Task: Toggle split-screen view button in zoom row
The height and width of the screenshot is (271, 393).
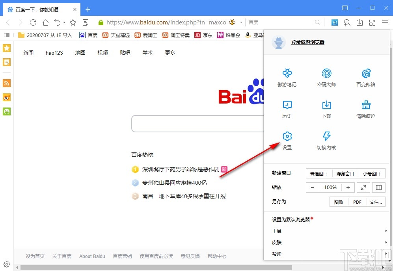Action: [379, 187]
